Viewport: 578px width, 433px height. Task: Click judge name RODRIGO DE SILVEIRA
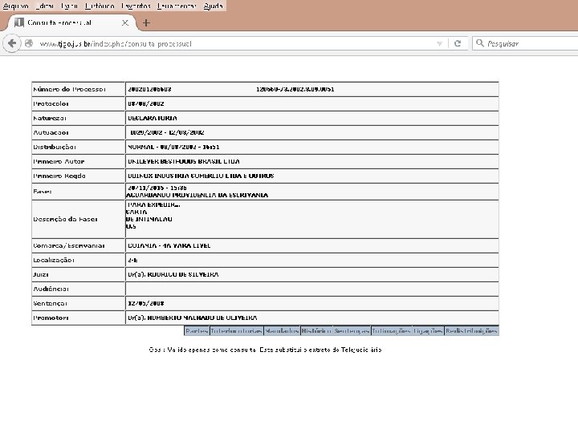point(183,274)
